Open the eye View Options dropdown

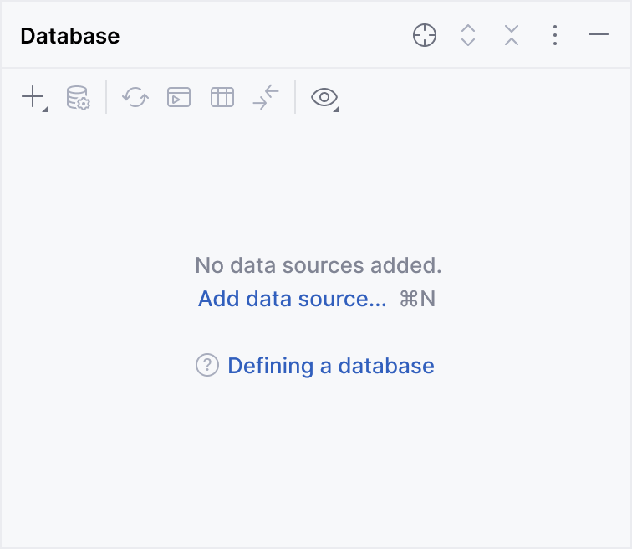[324, 98]
